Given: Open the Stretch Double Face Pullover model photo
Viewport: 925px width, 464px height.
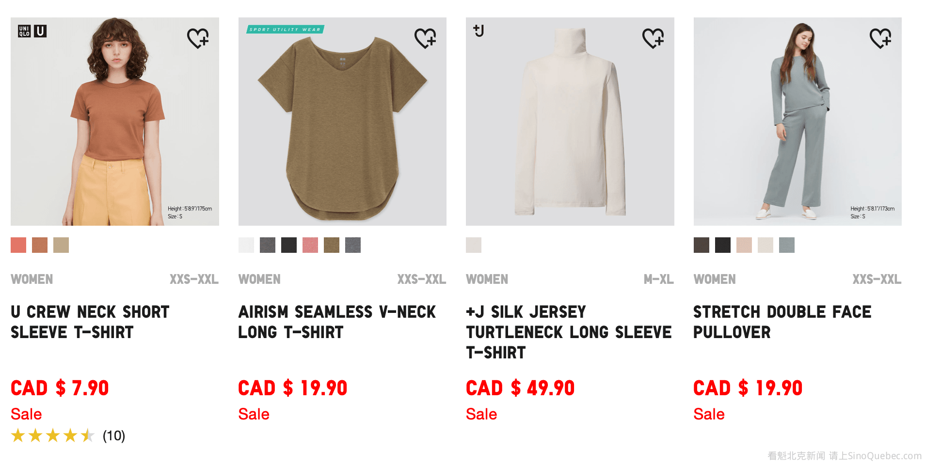Looking at the screenshot, I should [x=797, y=122].
